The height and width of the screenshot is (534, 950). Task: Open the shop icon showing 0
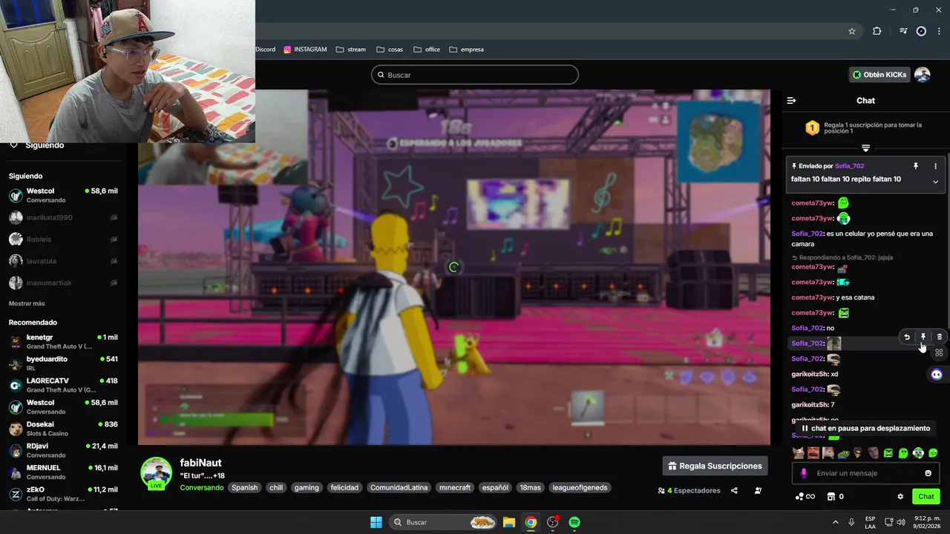click(836, 497)
